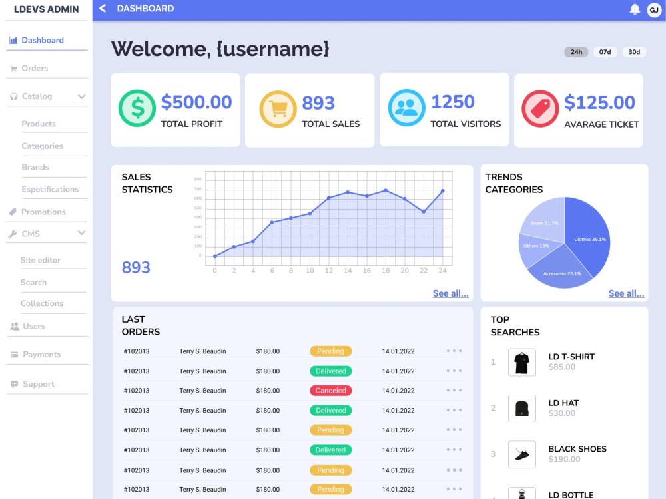The width and height of the screenshot is (666, 499).
Task: Click the 1250 total visitors value
Action: coord(453,102)
